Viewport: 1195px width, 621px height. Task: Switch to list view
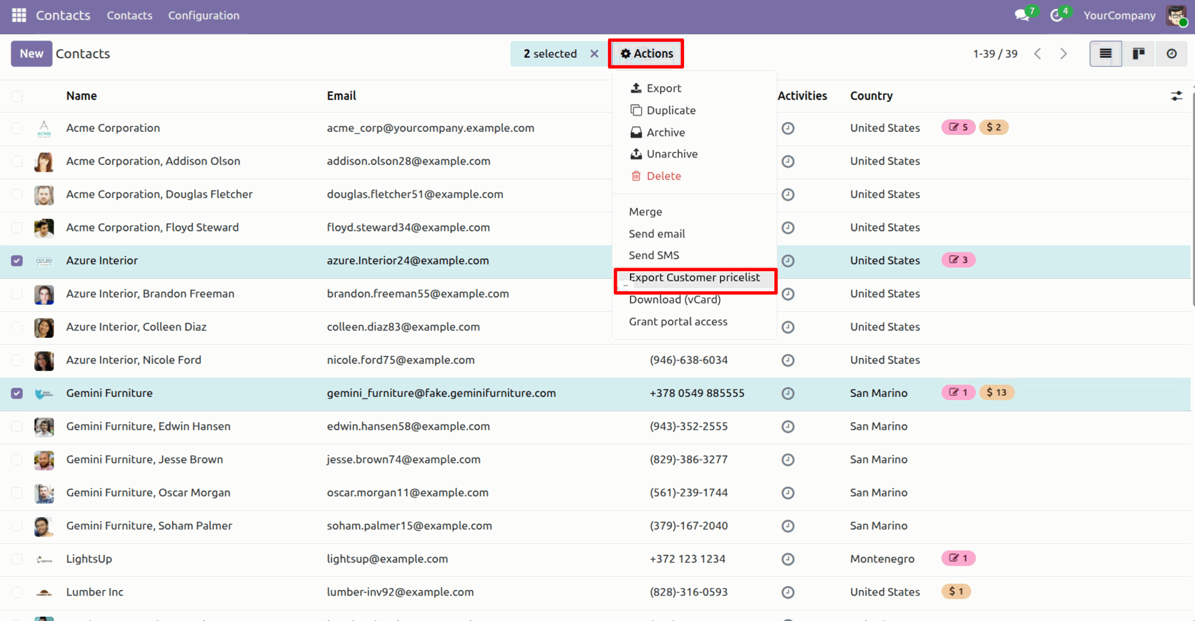tap(1105, 54)
